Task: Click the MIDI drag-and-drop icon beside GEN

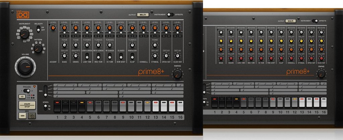Action: (32, 116)
